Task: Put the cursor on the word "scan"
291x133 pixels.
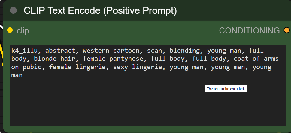Action: (x=155, y=50)
